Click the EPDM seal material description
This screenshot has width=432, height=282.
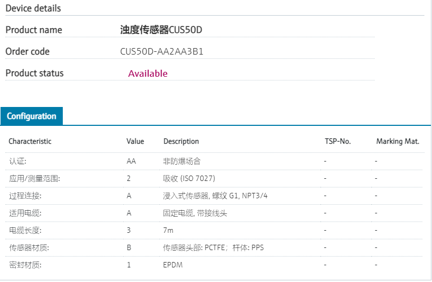173,265
